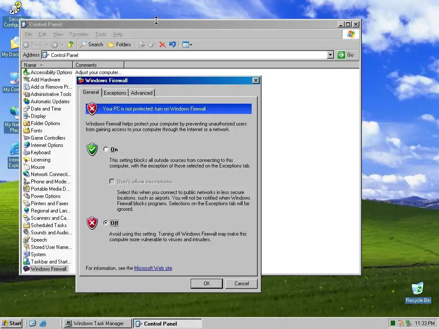Open the Tools menu
Image resolution: width=439 pixels, height=329 pixels.
(101, 34)
